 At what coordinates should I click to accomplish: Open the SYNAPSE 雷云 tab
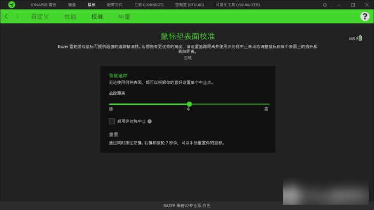(43, 5)
